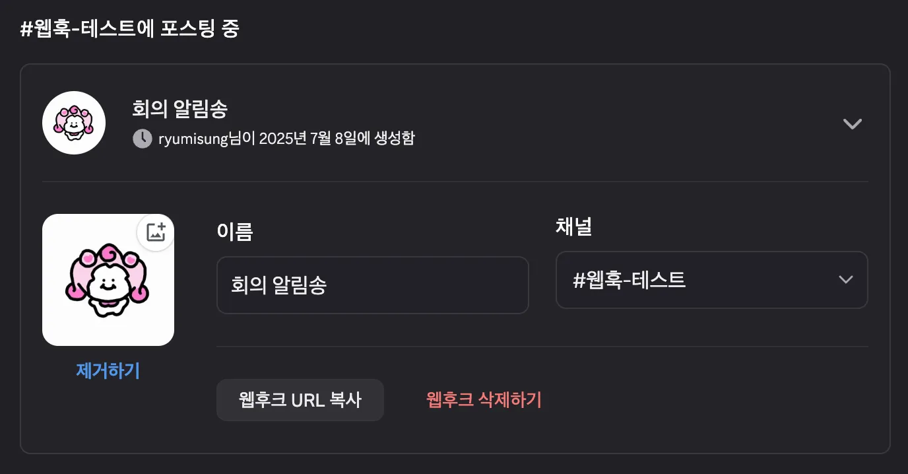The image size is (908, 474).
Task: Click the #웹훅-테스트 text in channel selector
Action: tap(629, 280)
